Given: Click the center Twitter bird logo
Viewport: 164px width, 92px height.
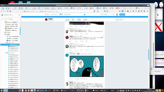Looking at the screenshot, I should tap(85, 15).
